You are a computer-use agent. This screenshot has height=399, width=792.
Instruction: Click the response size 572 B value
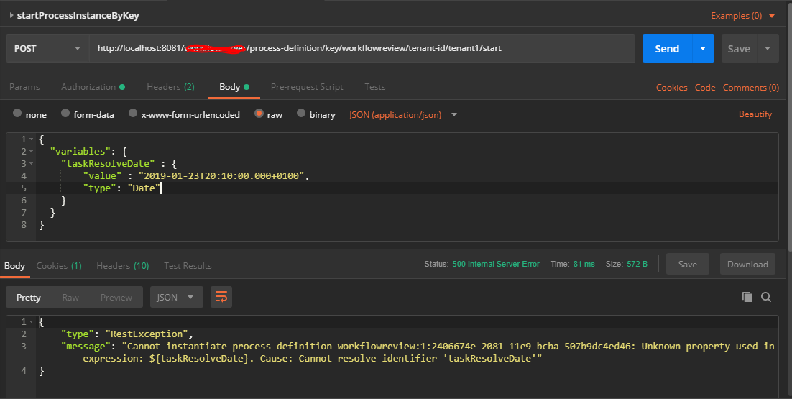(x=637, y=264)
